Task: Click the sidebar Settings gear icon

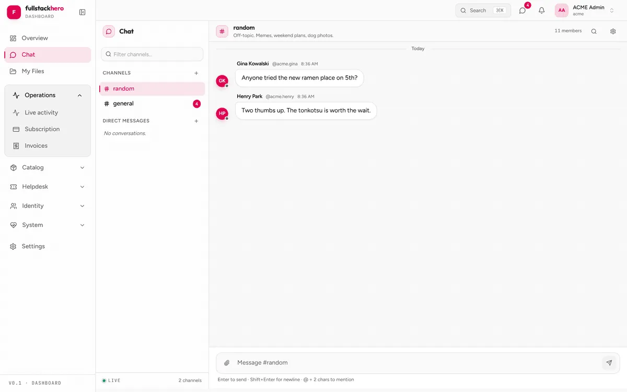Action: [x=13, y=246]
